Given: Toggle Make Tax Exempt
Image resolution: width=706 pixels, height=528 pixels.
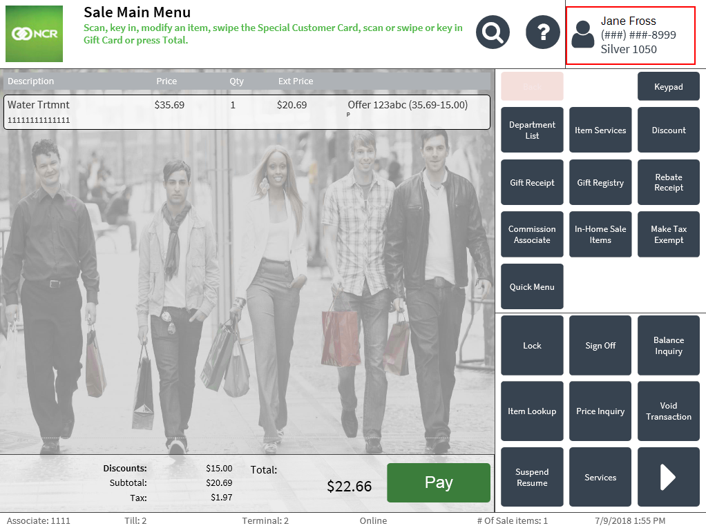Looking at the screenshot, I should coord(668,235).
